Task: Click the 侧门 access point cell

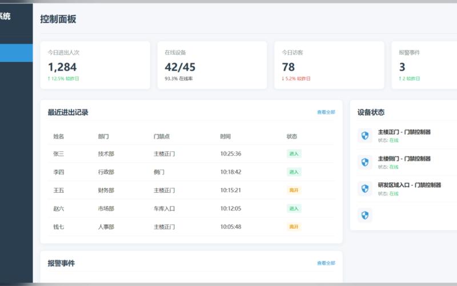Action: 159,172
